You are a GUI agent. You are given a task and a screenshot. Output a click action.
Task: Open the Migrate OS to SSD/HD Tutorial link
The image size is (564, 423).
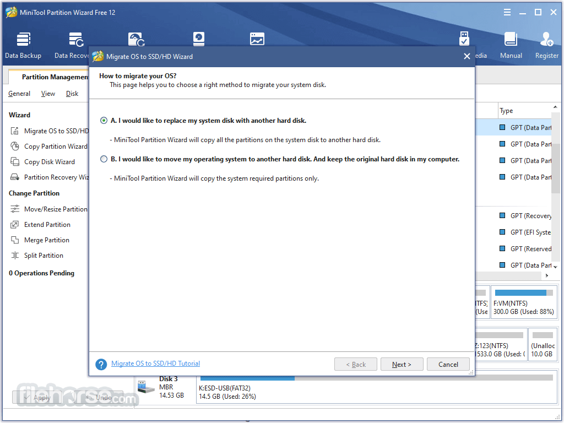pos(155,364)
